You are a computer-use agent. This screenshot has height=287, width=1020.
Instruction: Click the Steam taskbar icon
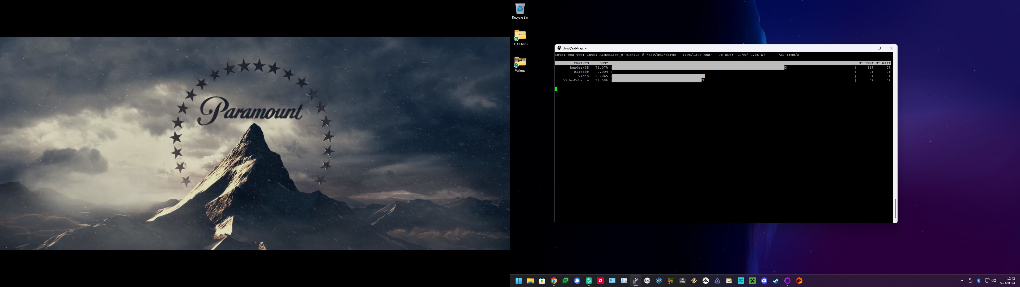tap(776, 281)
